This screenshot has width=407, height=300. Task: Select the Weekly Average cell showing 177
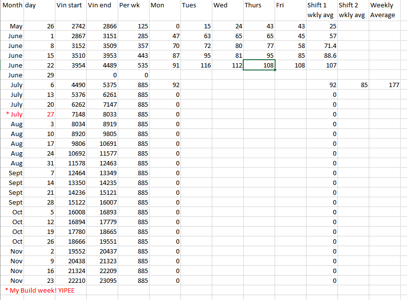point(387,85)
